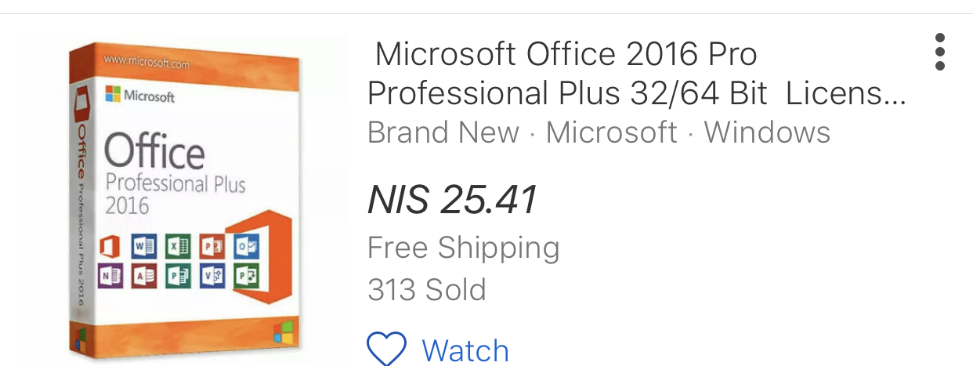Toggle the heart icon to watch this item
This screenshot has width=973, height=366.
point(387,349)
